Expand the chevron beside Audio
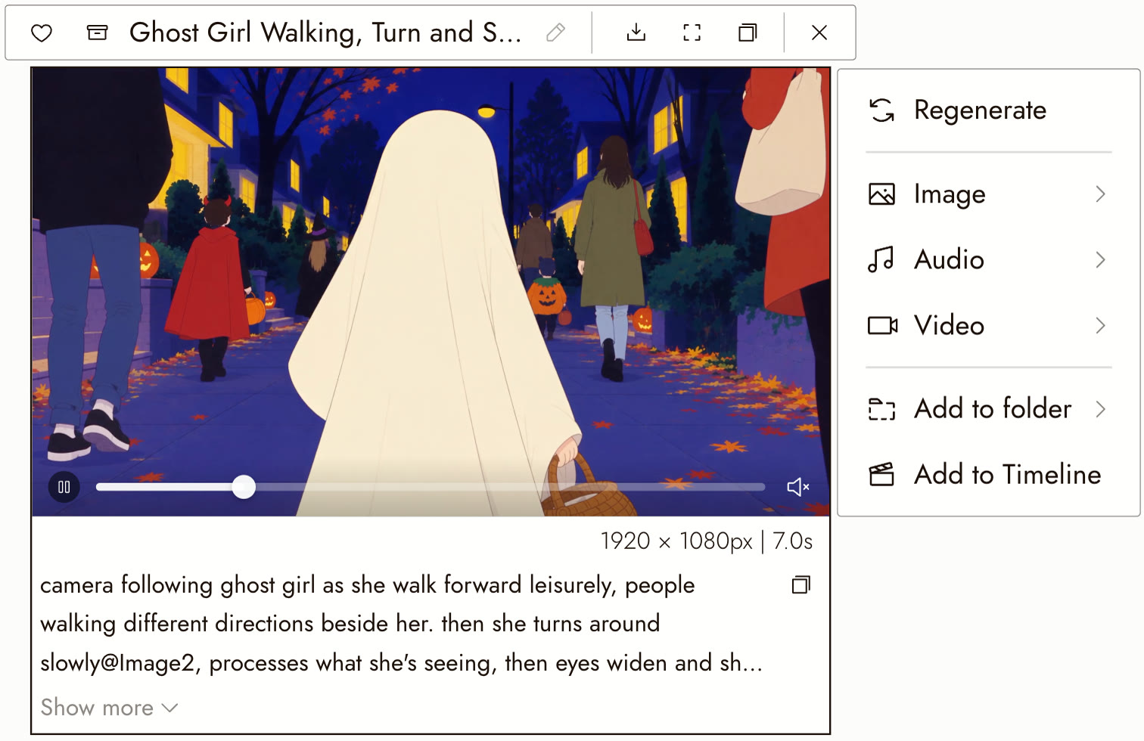This screenshot has height=741, width=1144. click(1100, 259)
